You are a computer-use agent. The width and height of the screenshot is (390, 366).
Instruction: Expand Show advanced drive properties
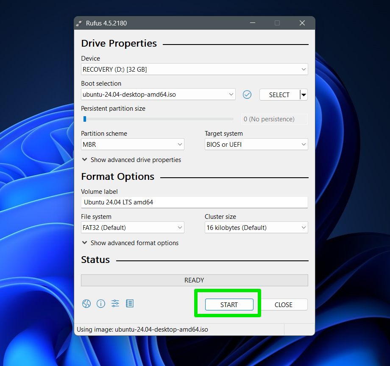[x=131, y=160]
